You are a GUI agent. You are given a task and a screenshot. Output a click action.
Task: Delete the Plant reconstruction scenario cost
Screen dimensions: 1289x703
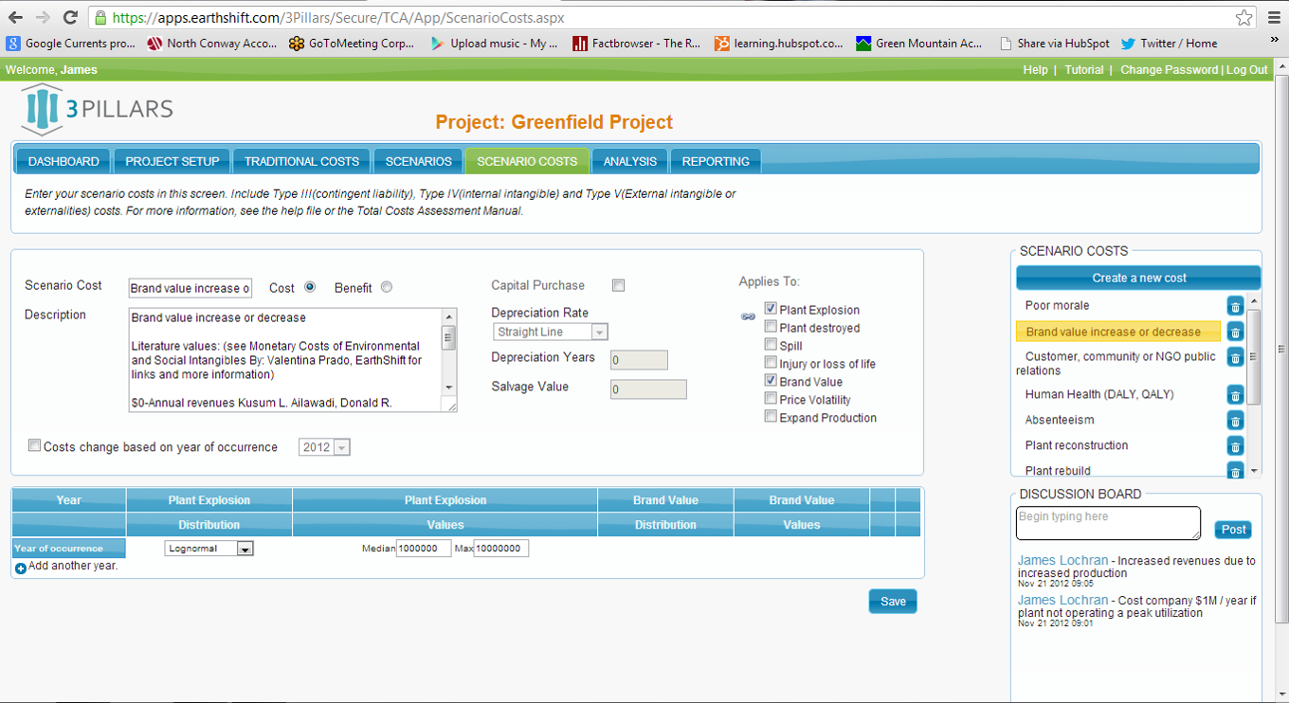coord(1235,446)
